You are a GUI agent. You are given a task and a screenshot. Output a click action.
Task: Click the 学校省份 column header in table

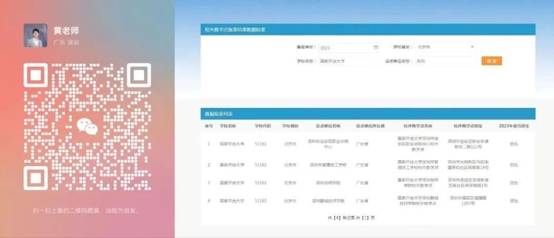coord(290,126)
